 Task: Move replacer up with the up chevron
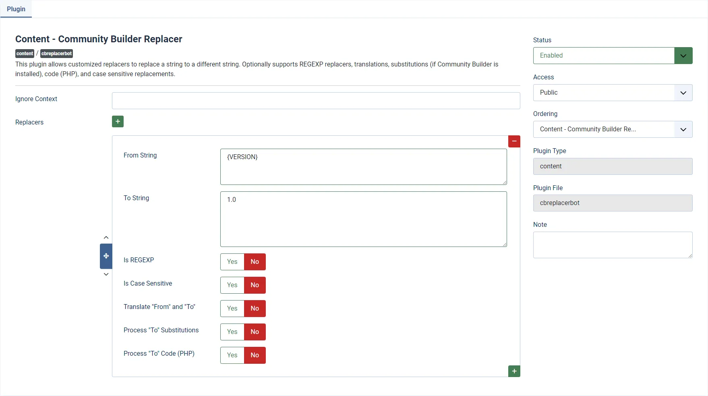tap(106, 237)
